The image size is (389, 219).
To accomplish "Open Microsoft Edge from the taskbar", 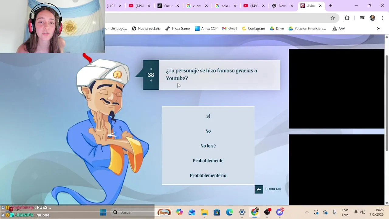I will pyautogui.click(x=229, y=212).
